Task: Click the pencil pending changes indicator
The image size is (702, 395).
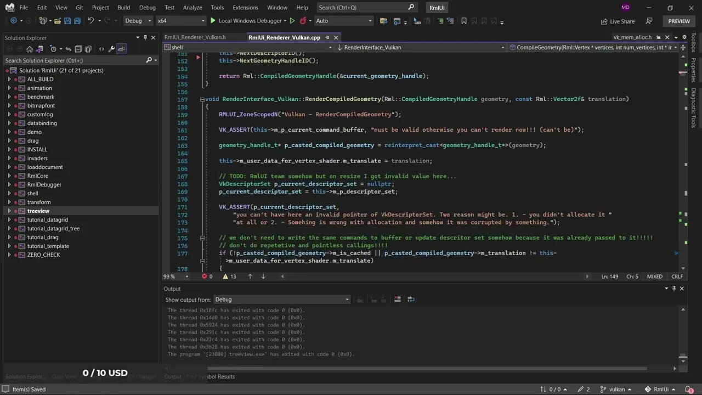Action: [x=584, y=390]
